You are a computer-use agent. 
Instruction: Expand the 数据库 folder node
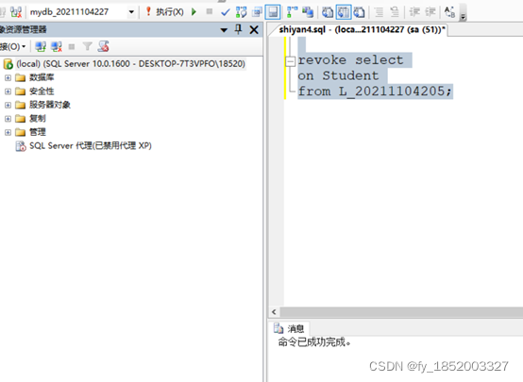point(8,77)
